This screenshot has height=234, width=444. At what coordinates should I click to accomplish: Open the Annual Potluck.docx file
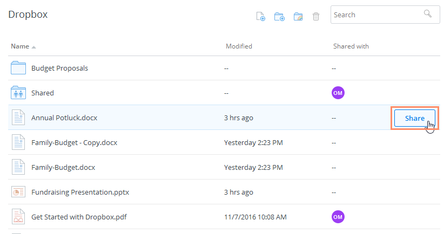[x=64, y=118]
